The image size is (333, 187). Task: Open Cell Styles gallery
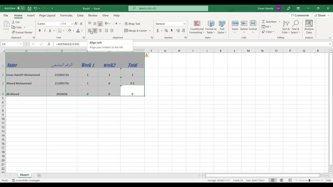tap(222, 27)
